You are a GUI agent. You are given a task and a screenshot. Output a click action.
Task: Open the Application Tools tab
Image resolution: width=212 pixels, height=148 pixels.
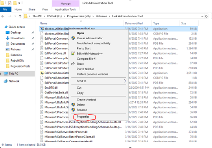(x=65, y=9)
